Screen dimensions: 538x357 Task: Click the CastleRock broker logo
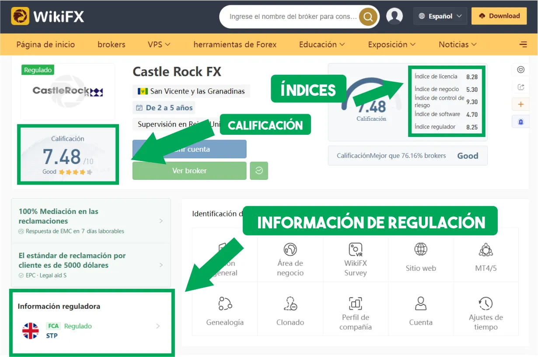point(68,91)
